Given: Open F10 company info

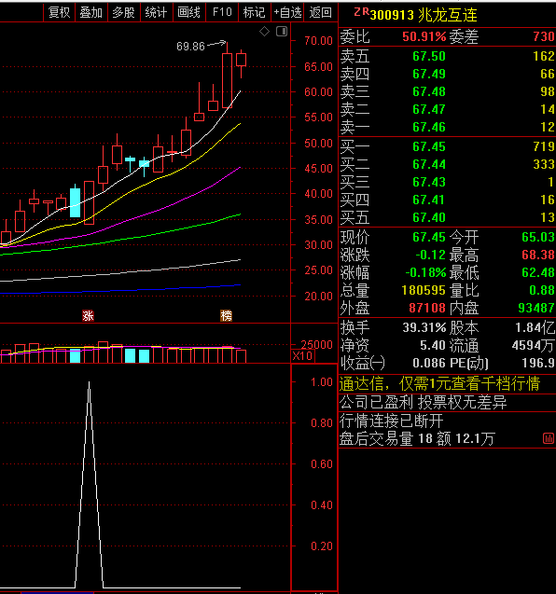Looking at the screenshot, I should 222,12.
